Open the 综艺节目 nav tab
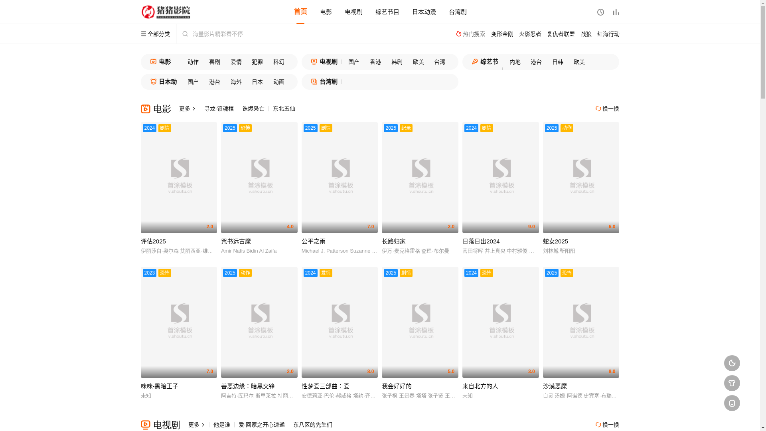 [x=387, y=12]
